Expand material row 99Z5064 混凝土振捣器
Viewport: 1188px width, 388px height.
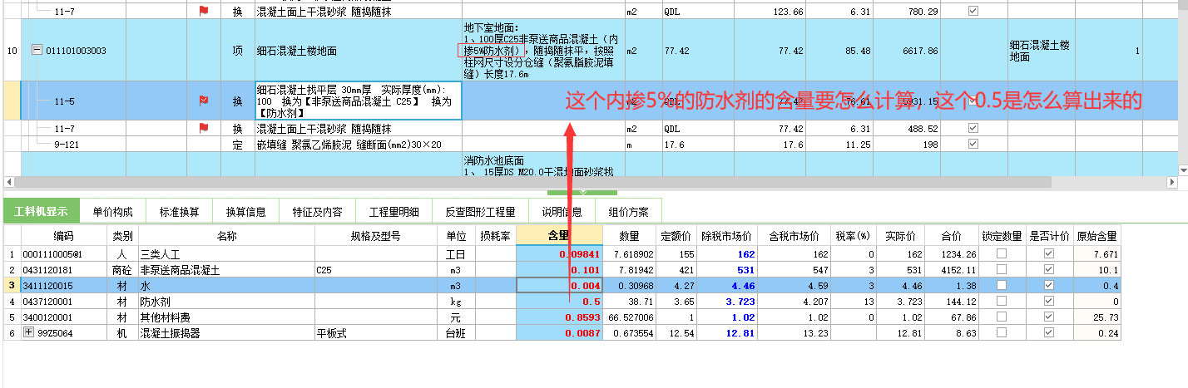coord(30,332)
